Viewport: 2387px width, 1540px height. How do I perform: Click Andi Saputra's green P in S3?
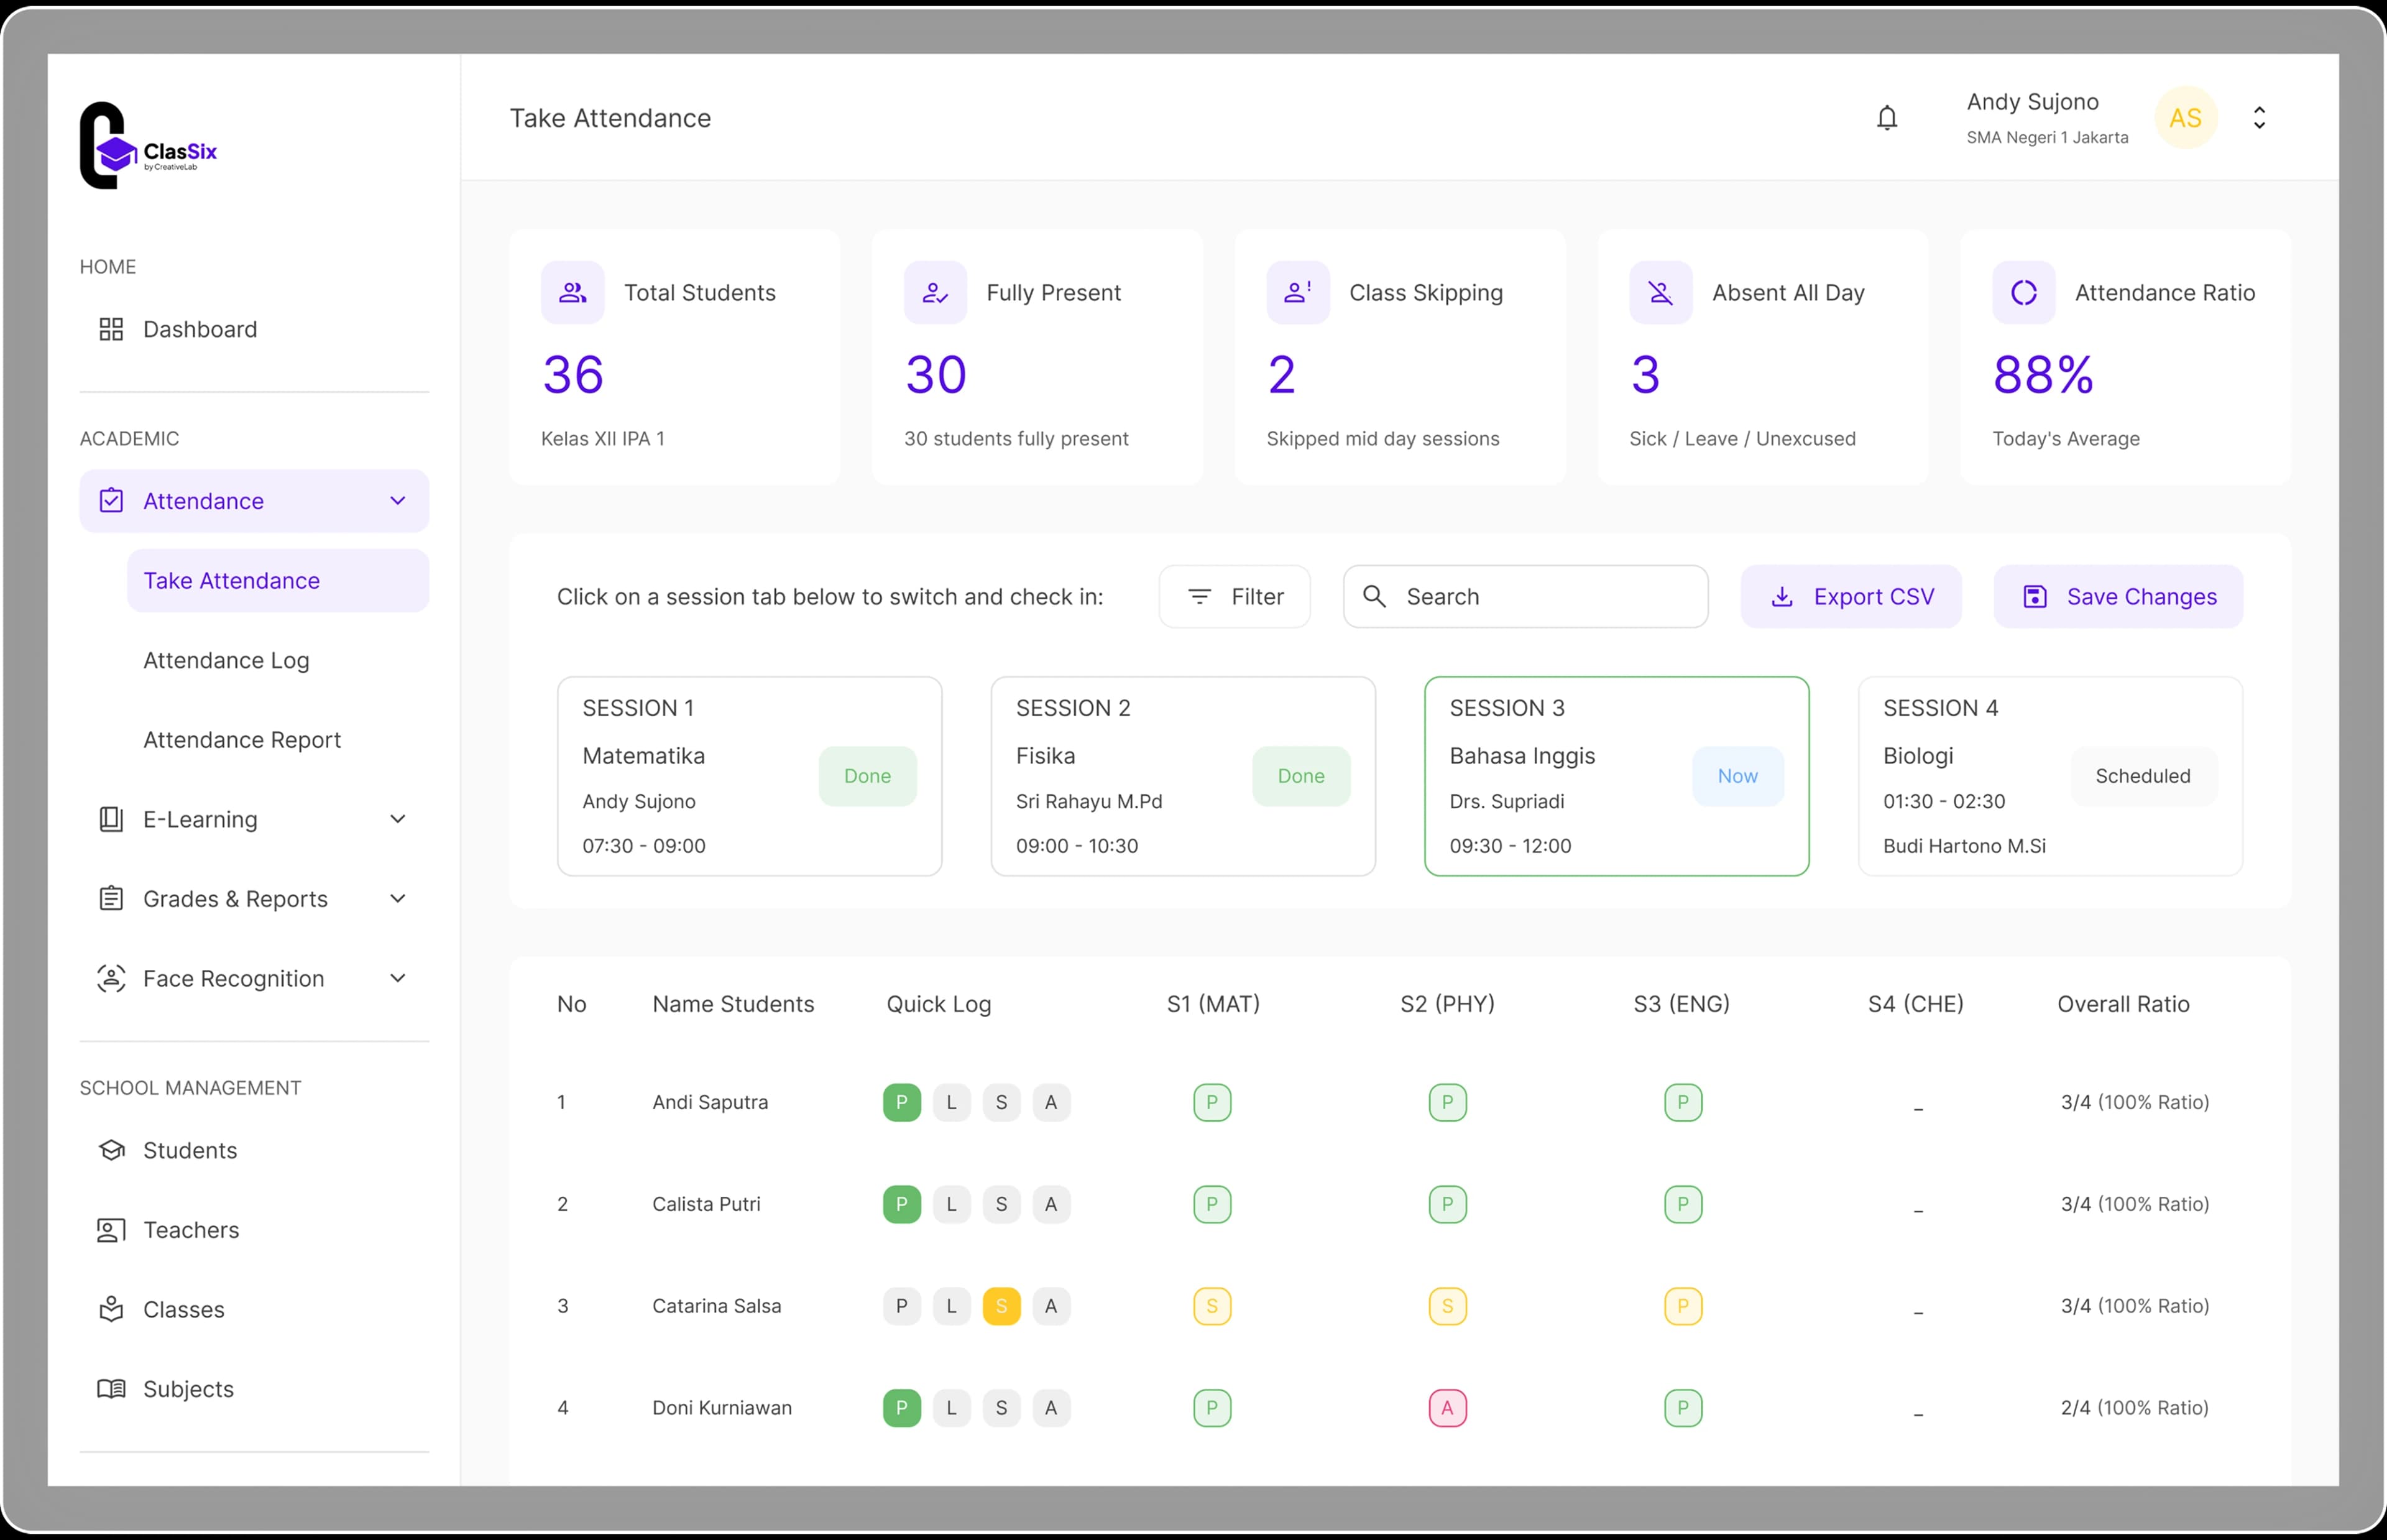pos(1683,1102)
